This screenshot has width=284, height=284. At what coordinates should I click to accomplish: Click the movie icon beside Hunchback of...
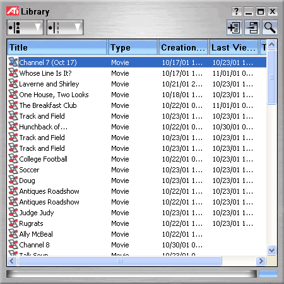[x=13, y=127]
